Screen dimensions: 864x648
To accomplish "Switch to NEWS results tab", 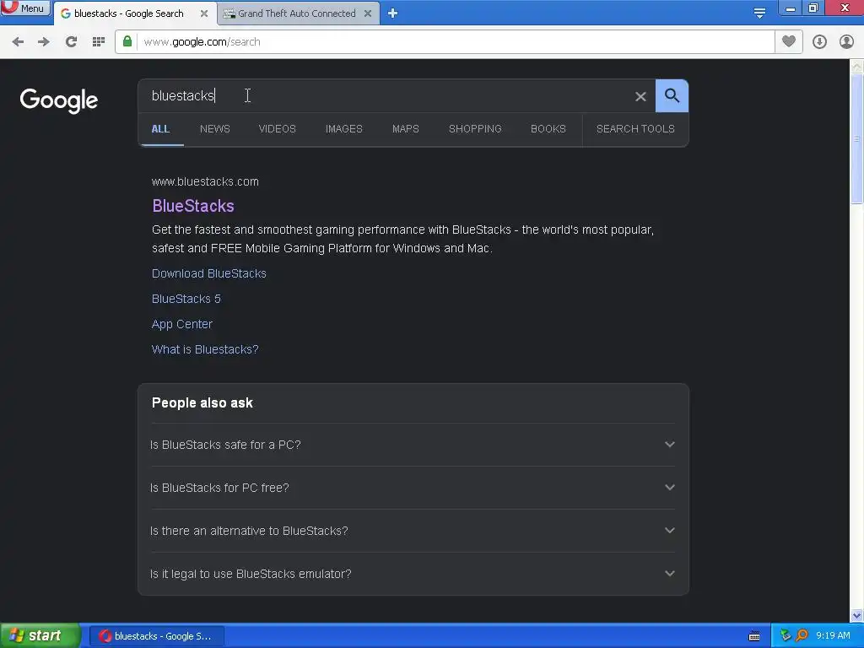I will coord(215,129).
